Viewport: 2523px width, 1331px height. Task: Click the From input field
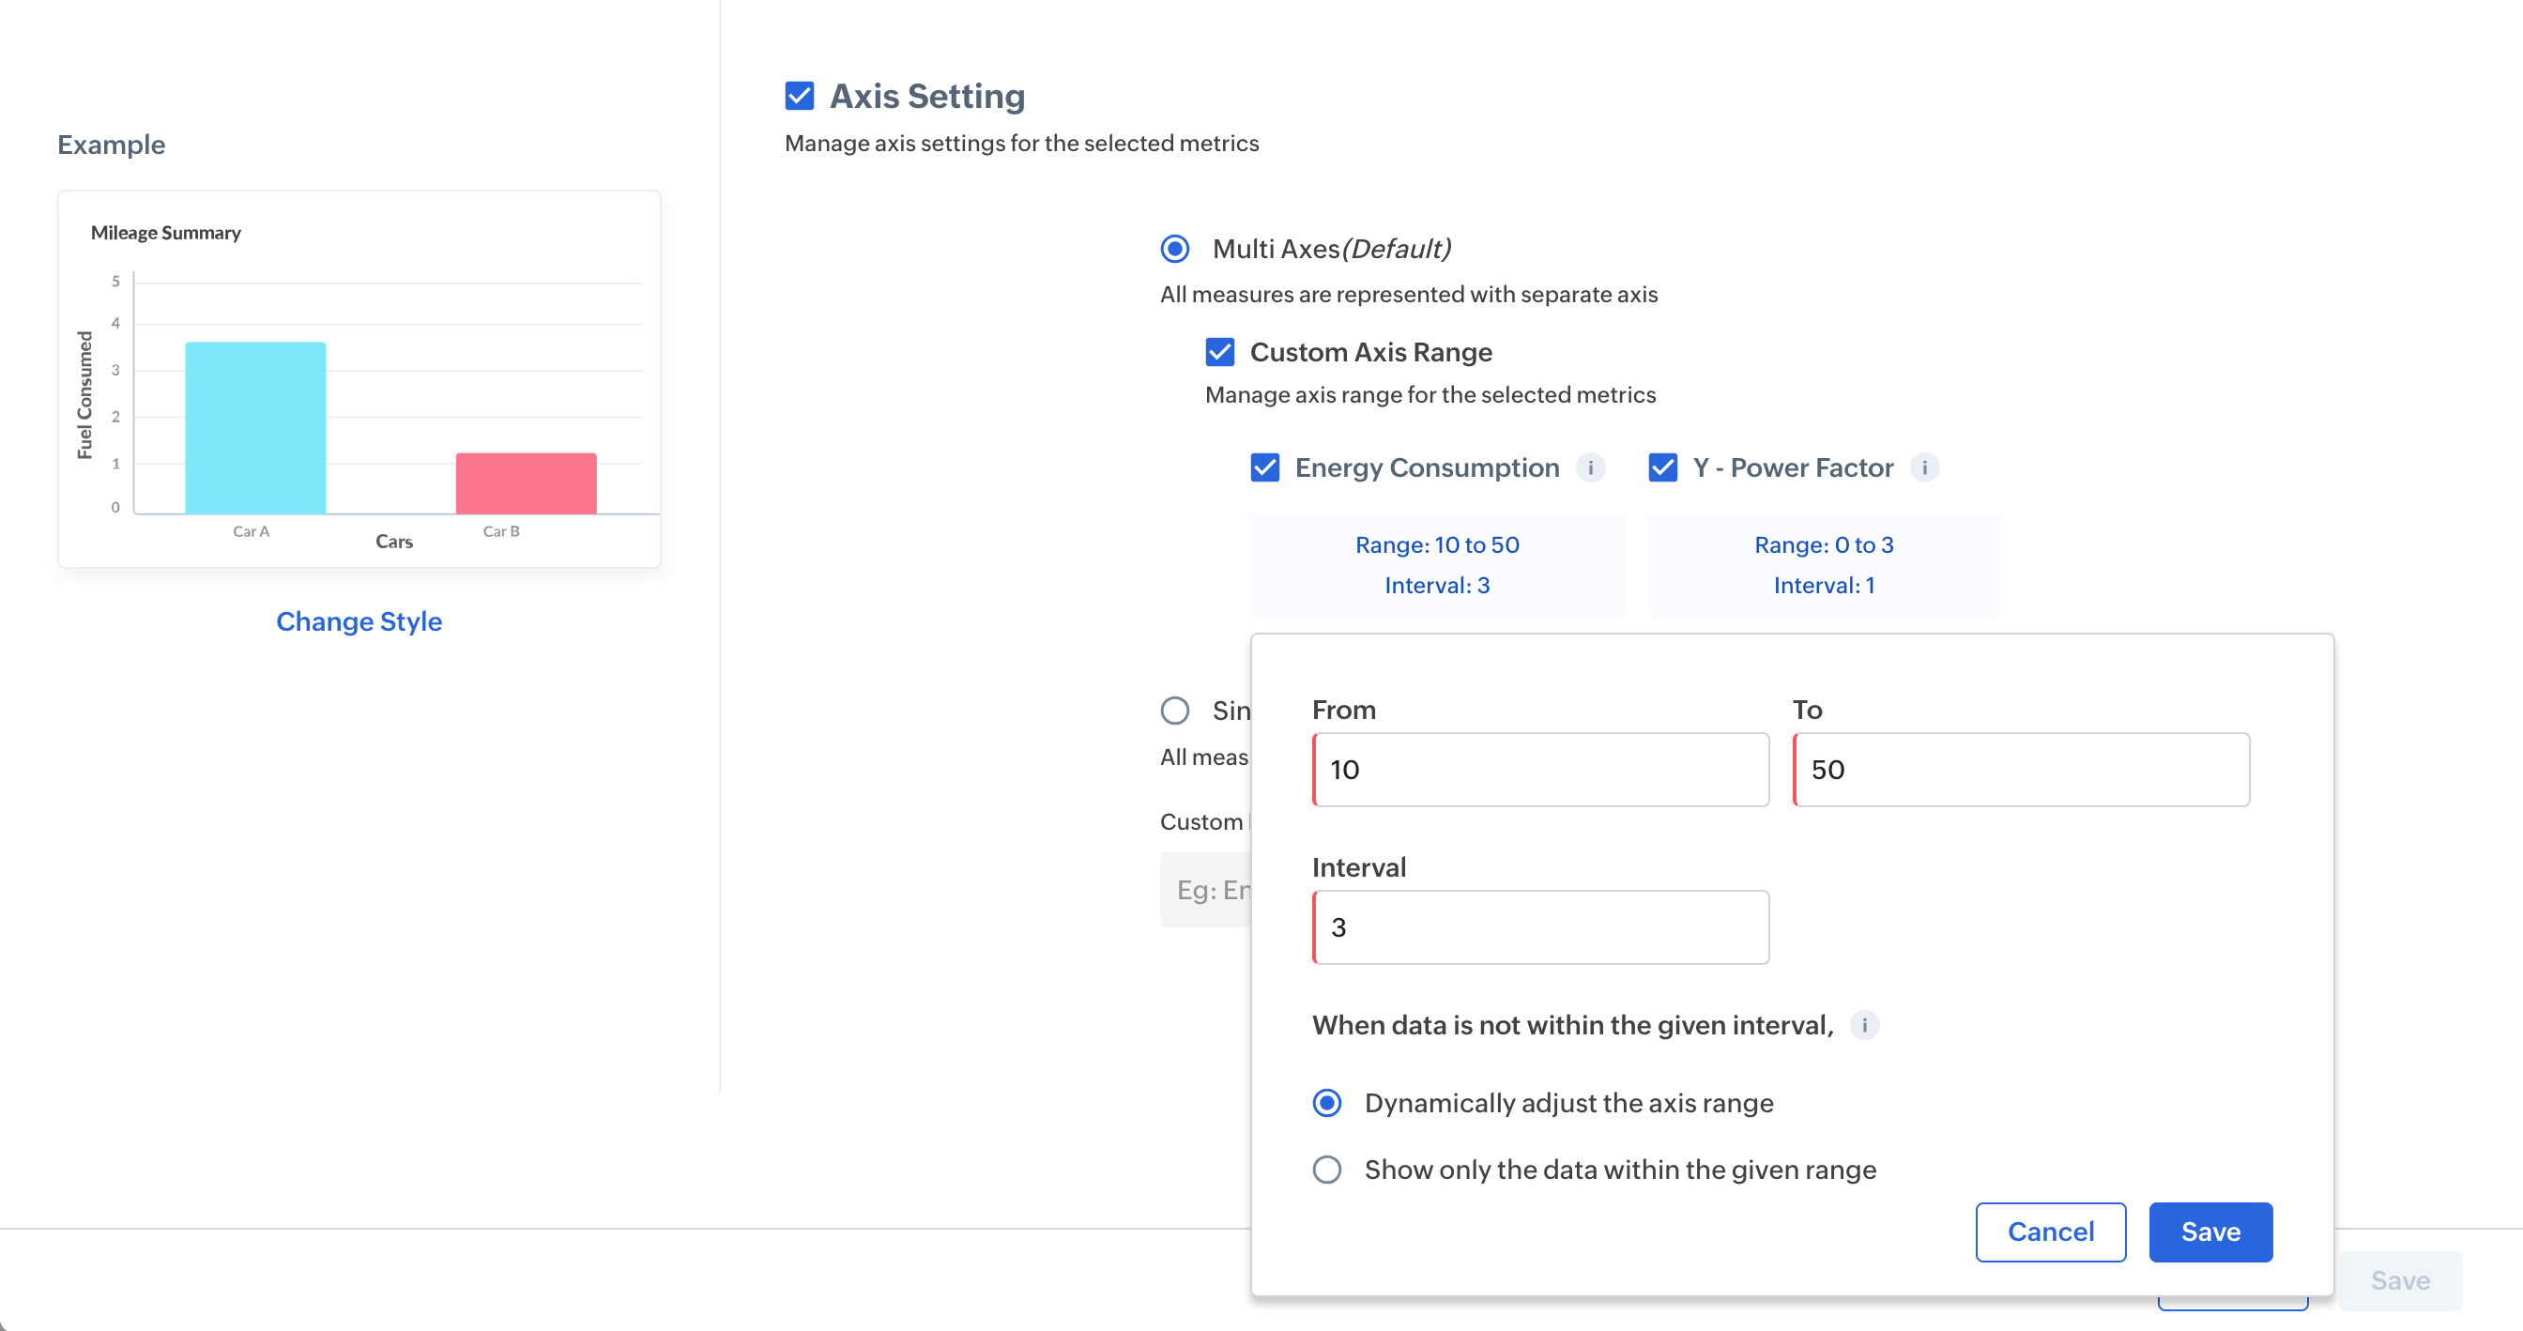(1539, 770)
